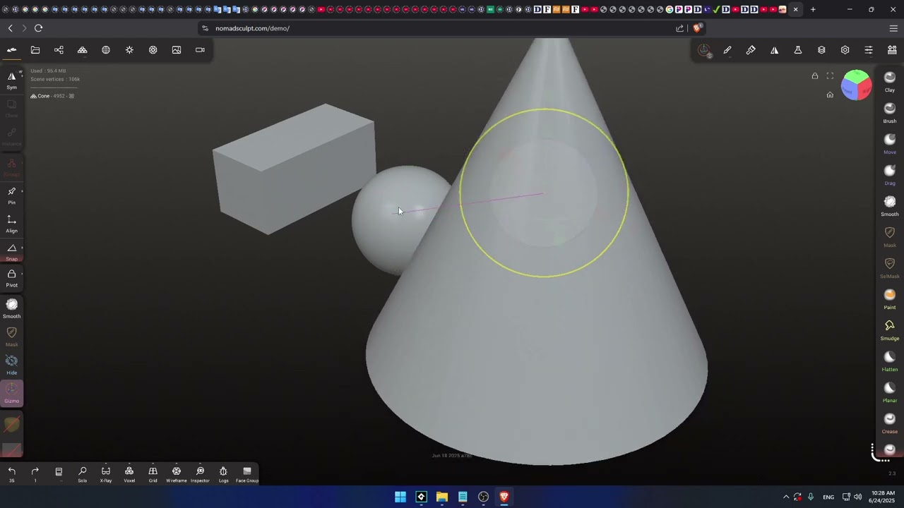Open the Camera menu
The image size is (904, 508).
click(x=200, y=50)
